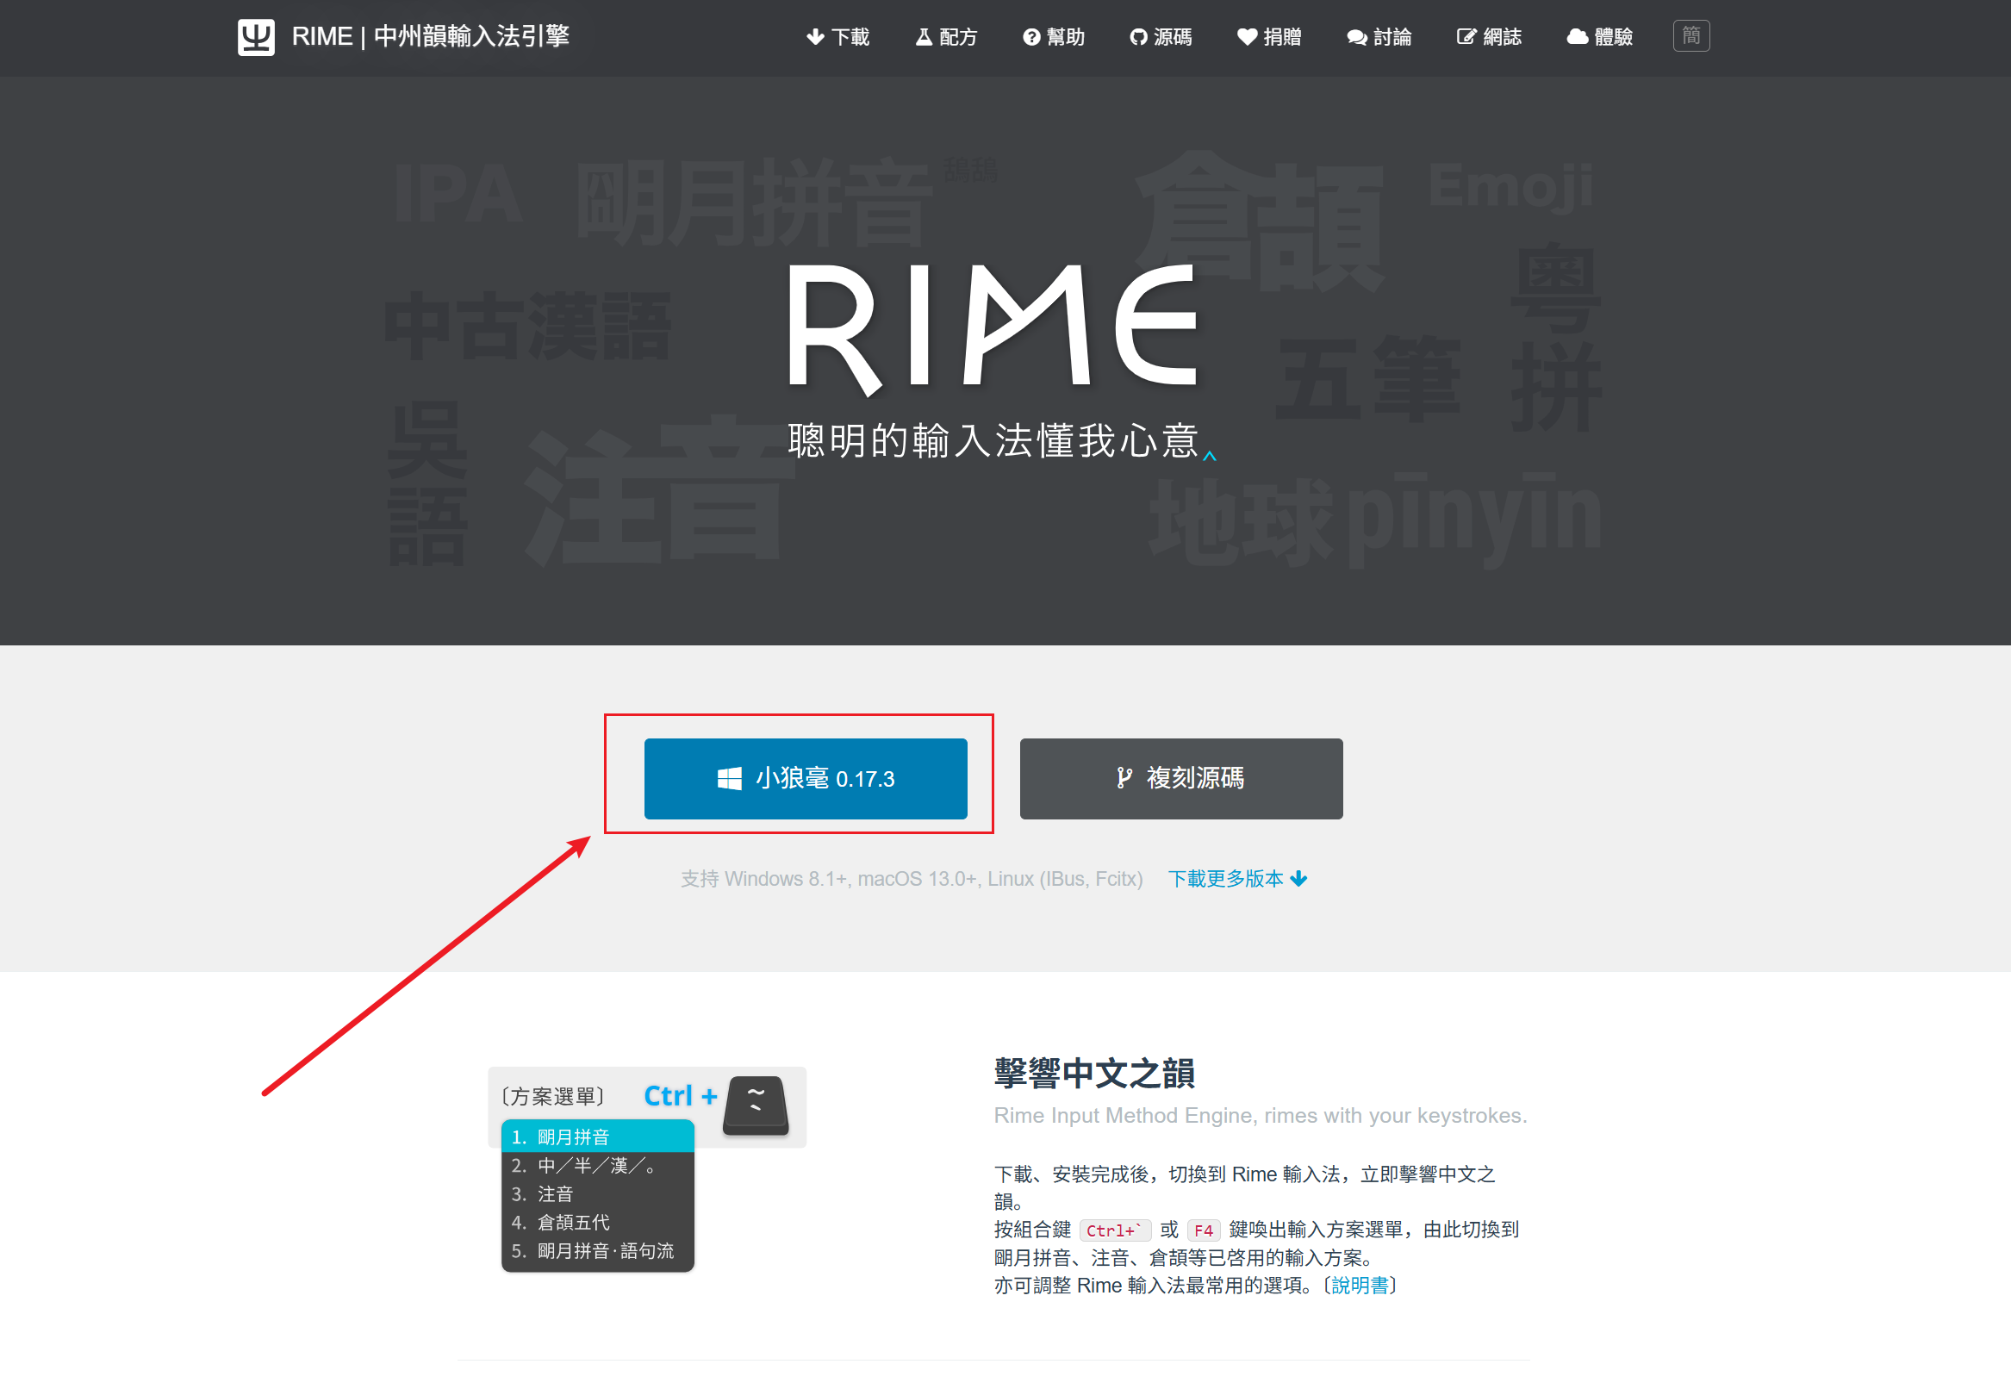Open the 源碼 navigation menu item

[1160, 36]
